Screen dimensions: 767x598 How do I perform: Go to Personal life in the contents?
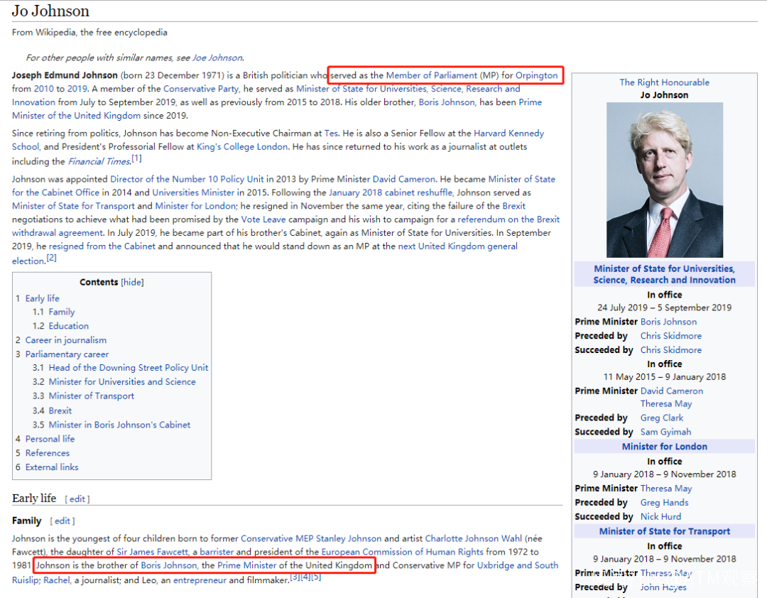[x=50, y=439]
